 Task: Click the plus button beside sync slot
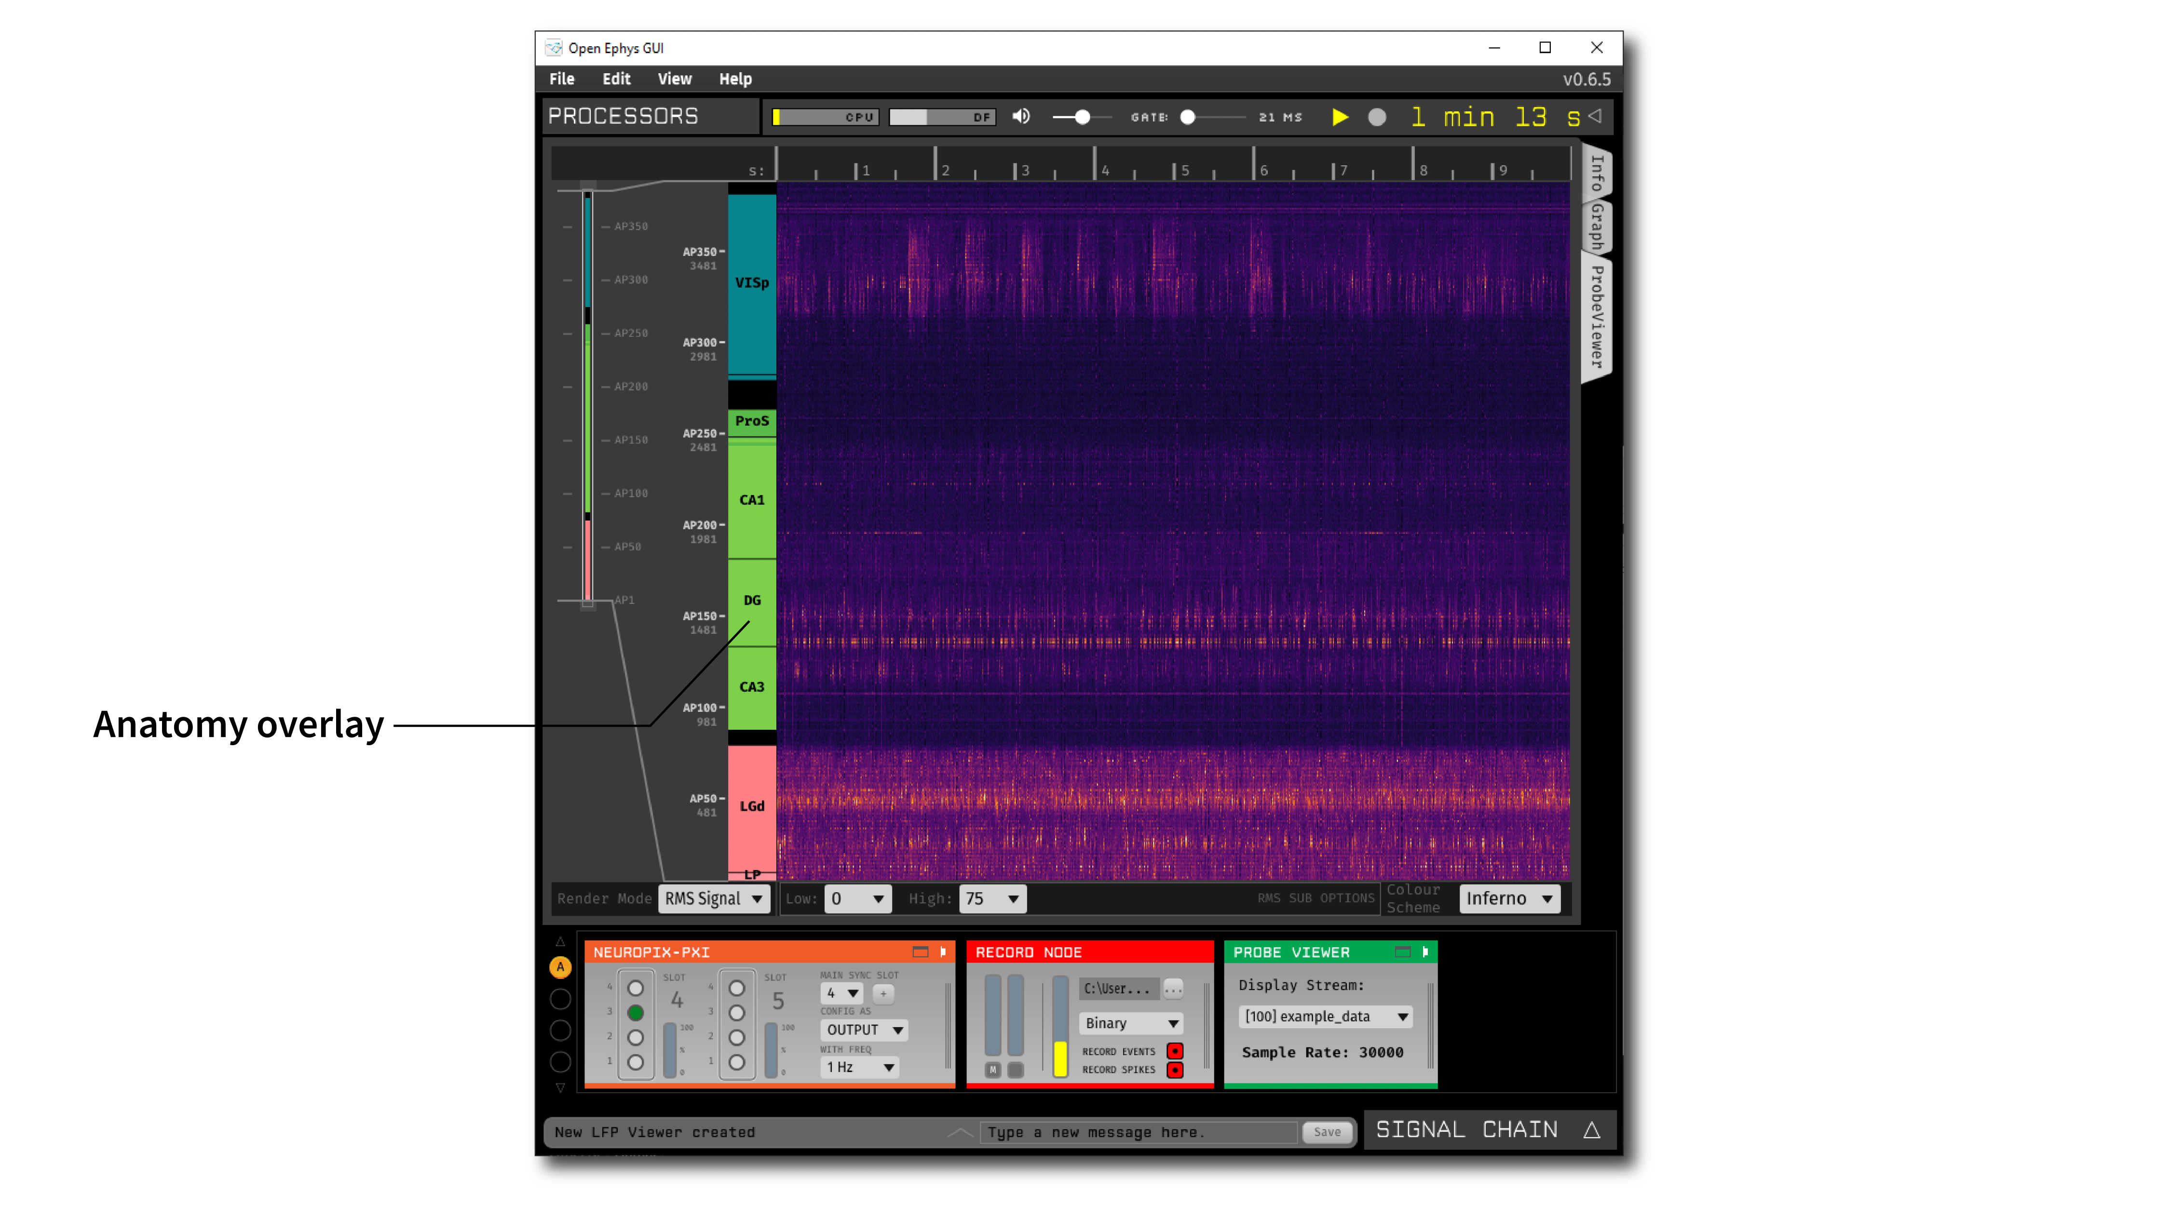pos(883,993)
